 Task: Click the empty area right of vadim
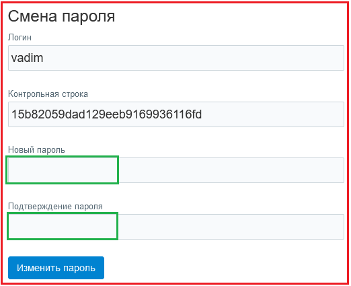click(193, 58)
